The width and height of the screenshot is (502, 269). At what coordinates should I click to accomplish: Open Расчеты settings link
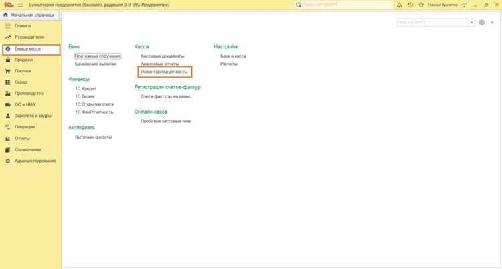pos(229,64)
